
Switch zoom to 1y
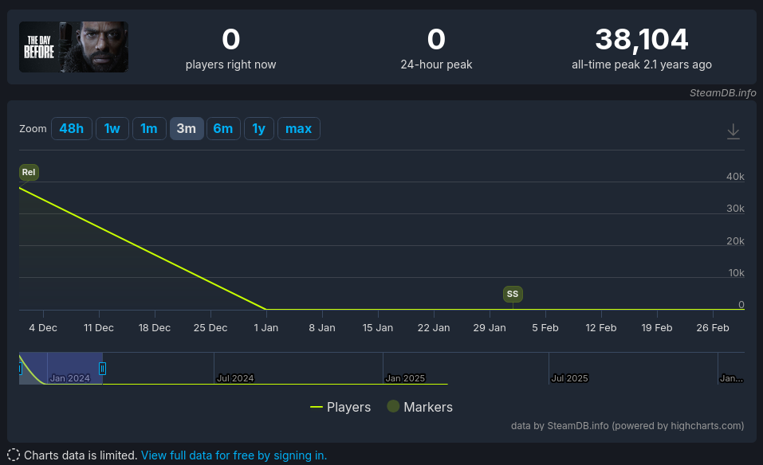pyautogui.click(x=259, y=128)
